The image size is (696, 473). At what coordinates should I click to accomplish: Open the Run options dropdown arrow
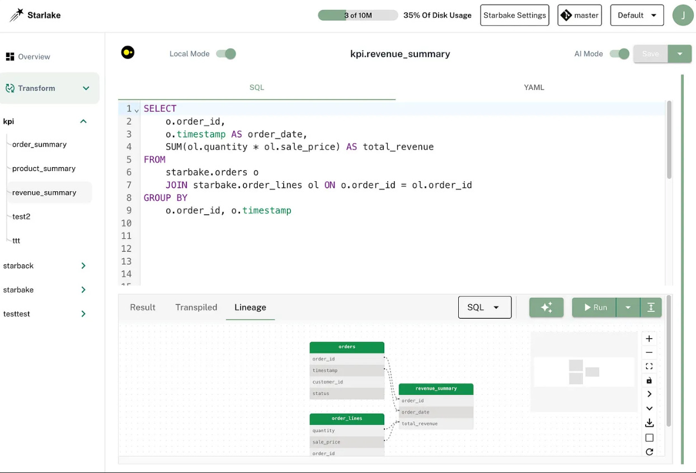[x=628, y=307]
